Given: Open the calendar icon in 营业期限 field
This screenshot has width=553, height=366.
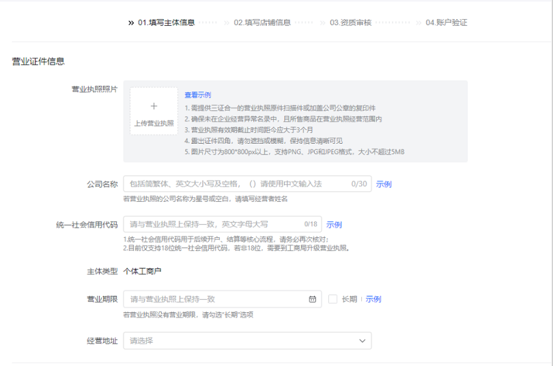Looking at the screenshot, I should 313,299.
